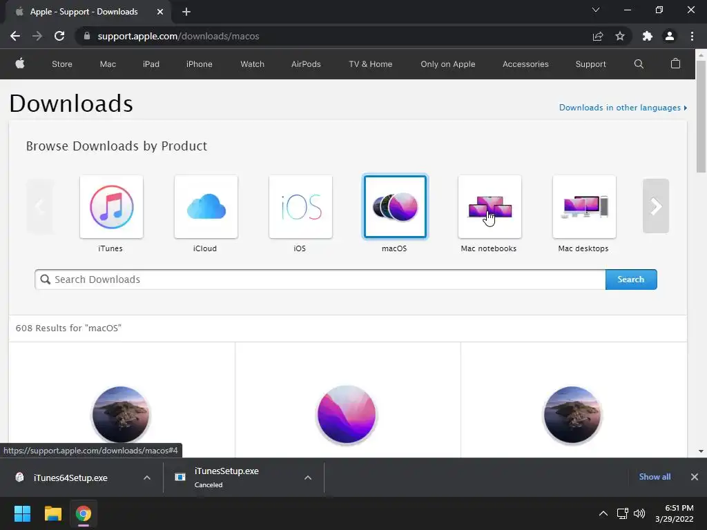Open Chrome's three-dot menu

(x=692, y=36)
